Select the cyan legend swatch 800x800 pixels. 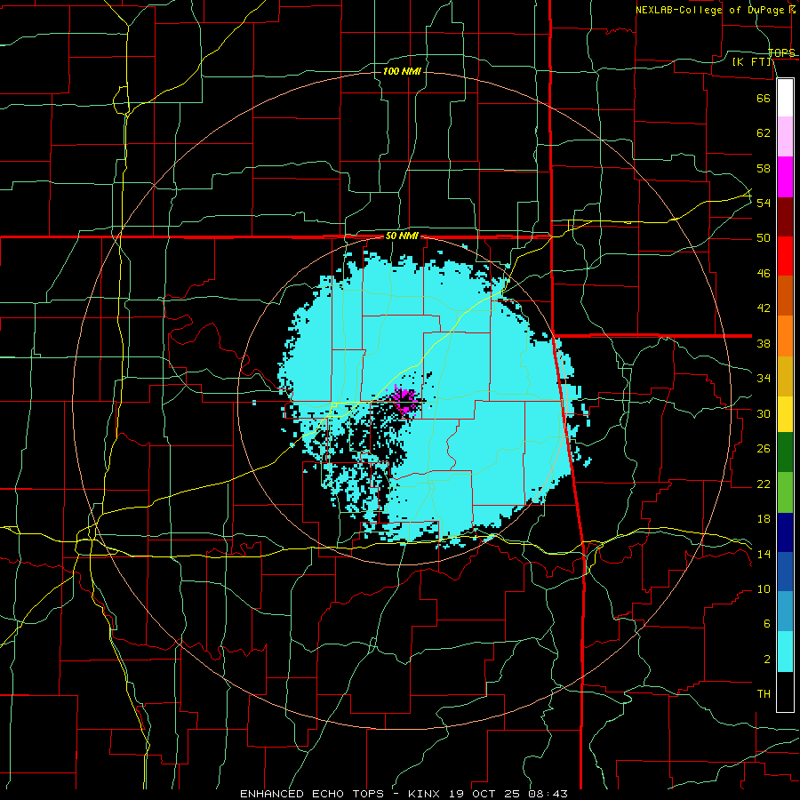[x=785, y=652]
